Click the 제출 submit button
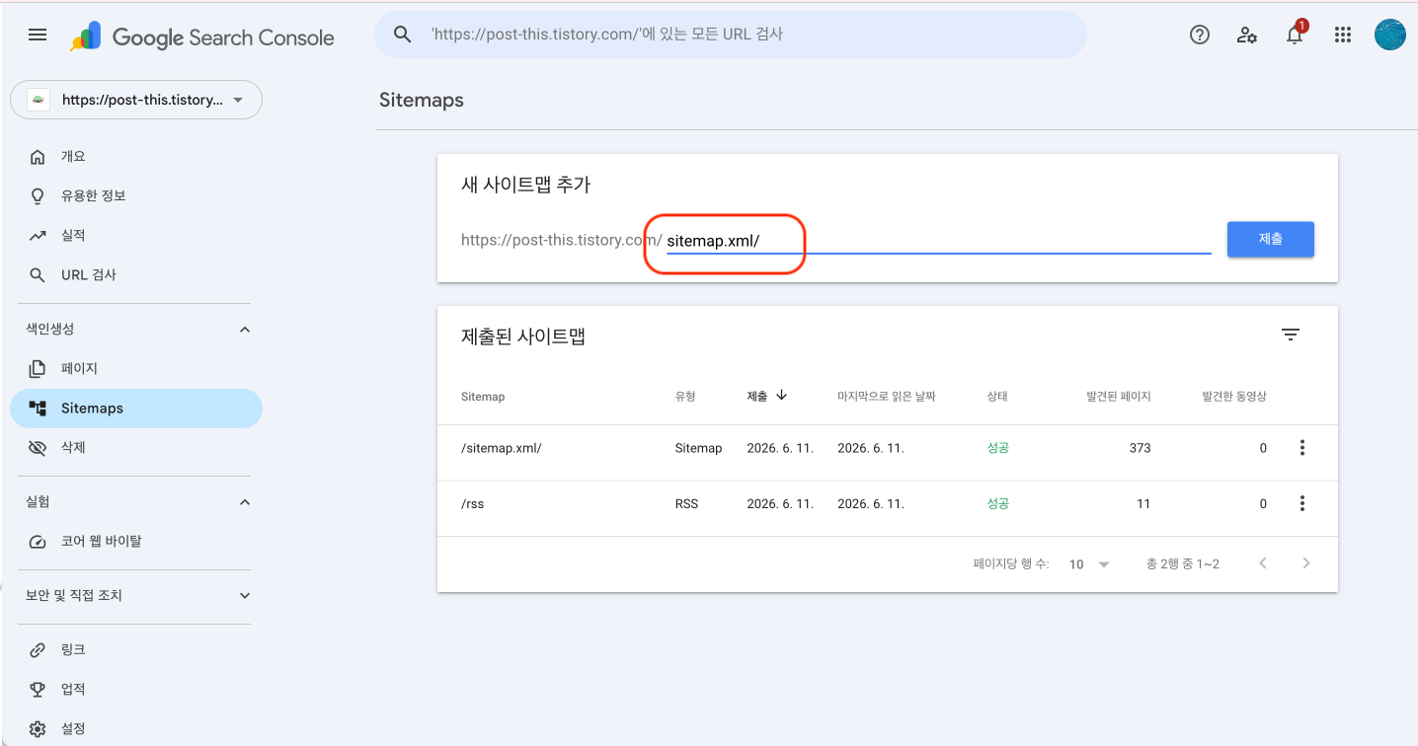This screenshot has height=746, width=1418. point(1270,239)
